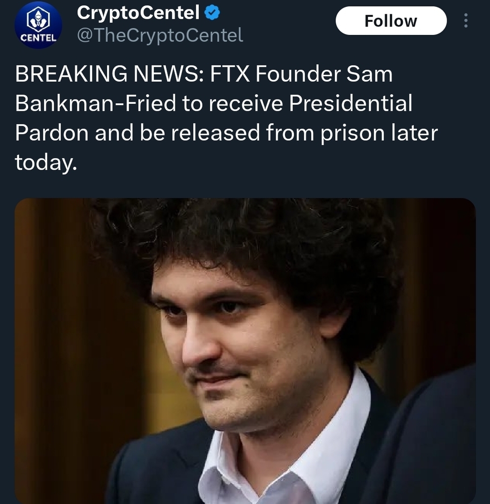Screen dimensions: 490x504
Task: Click the word "today." ending the tweet
Action: [x=46, y=162]
